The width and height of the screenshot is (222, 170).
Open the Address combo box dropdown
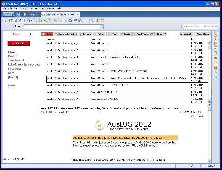tap(102, 27)
